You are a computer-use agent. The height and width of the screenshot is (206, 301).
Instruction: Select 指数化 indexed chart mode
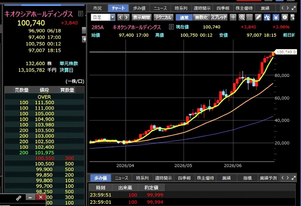pos(201,17)
